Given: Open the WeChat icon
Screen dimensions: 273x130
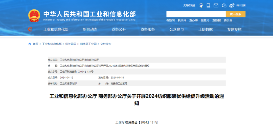Looking at the screenshot, I should coord(224,6).
